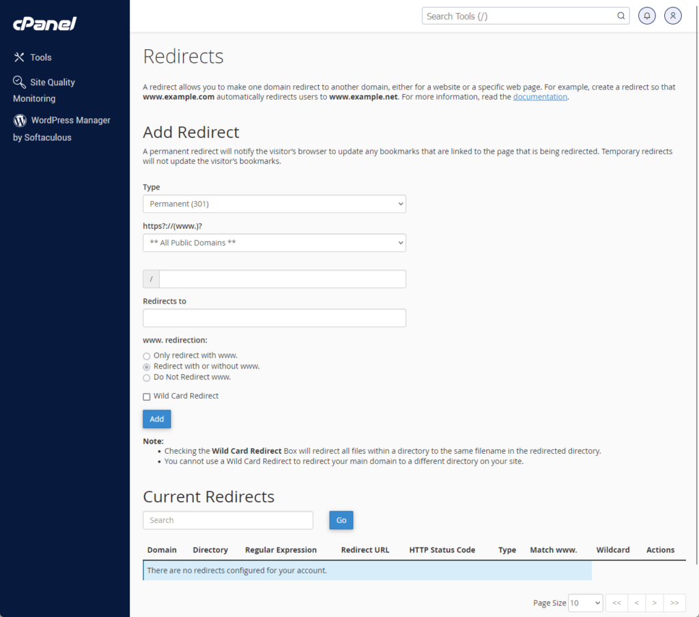Sort by Directory column header
The width and height of the screenshot is (699, 617).
(x=210, y=549)
